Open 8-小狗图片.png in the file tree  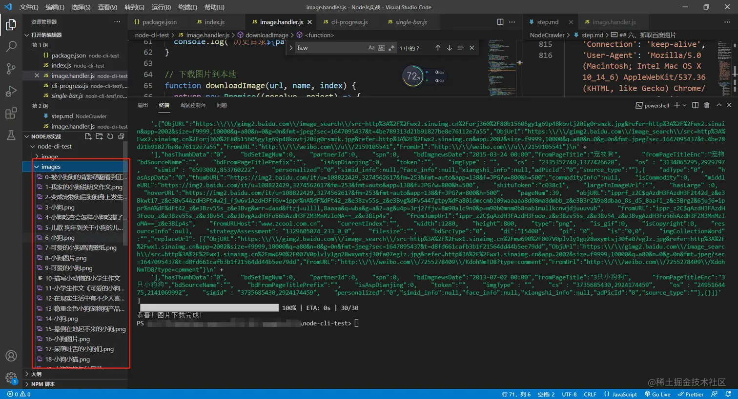[x=66, y=258]
